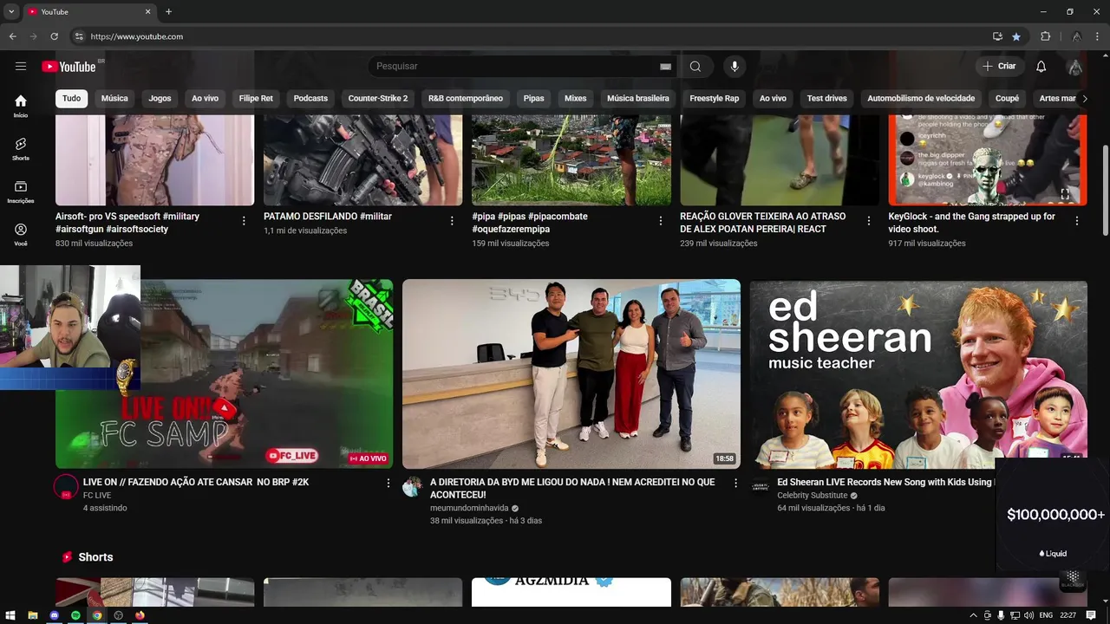Select the Filipe Ret chip

click(x=256, y=99)
